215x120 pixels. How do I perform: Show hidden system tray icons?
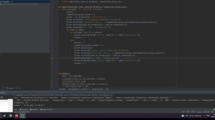coord(205,116)
